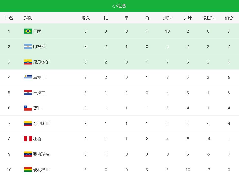239x181 pixels.
Task: Select the 小组赛 tab header
Action: click(x=119, y=6)
